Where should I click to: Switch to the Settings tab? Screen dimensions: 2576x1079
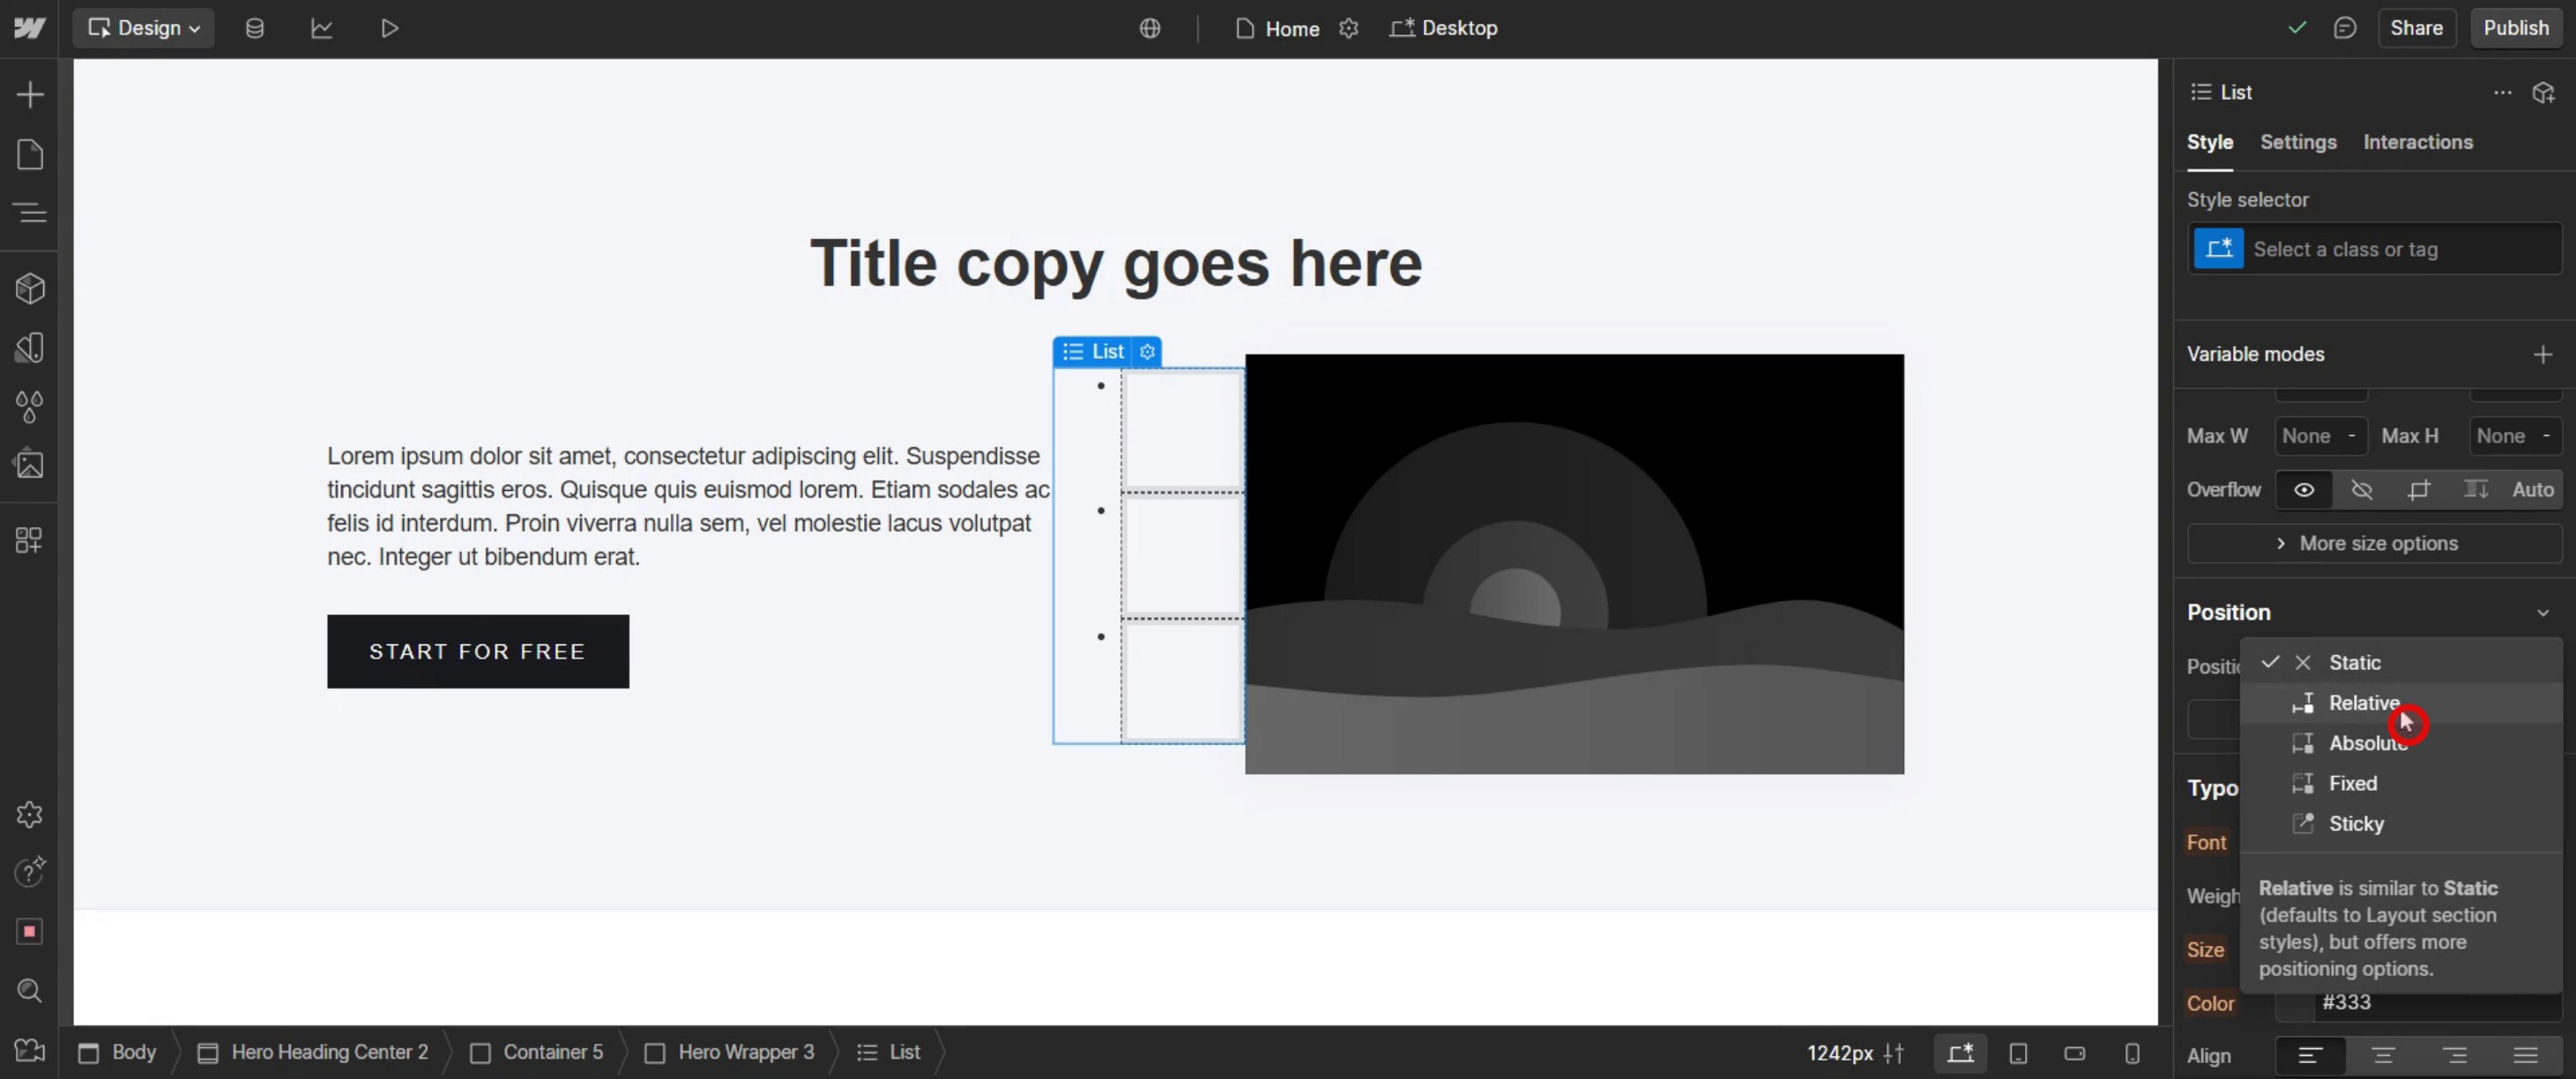[2297, 142]
